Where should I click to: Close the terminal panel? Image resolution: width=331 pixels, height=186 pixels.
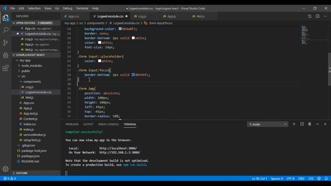[x=325, y=124]
